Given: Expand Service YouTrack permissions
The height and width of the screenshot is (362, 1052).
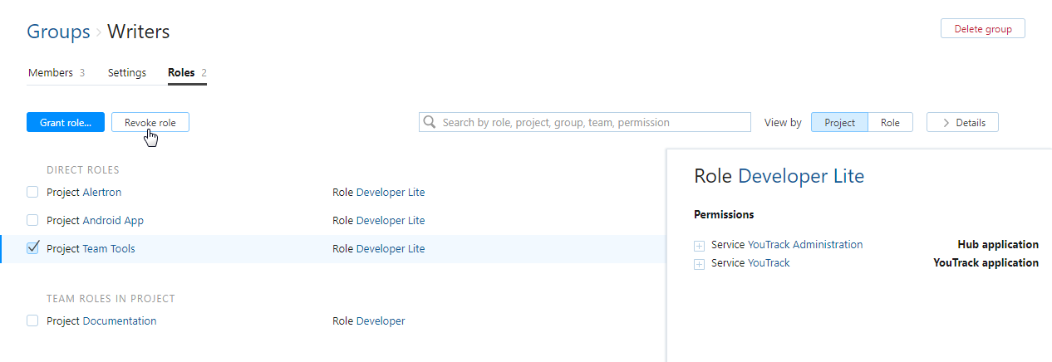Looking at the screenshot, I should tap(700, 264).
